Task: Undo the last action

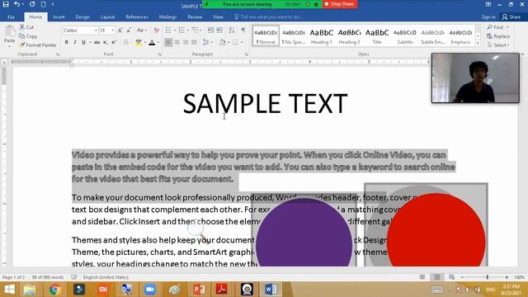Action: 16,4
